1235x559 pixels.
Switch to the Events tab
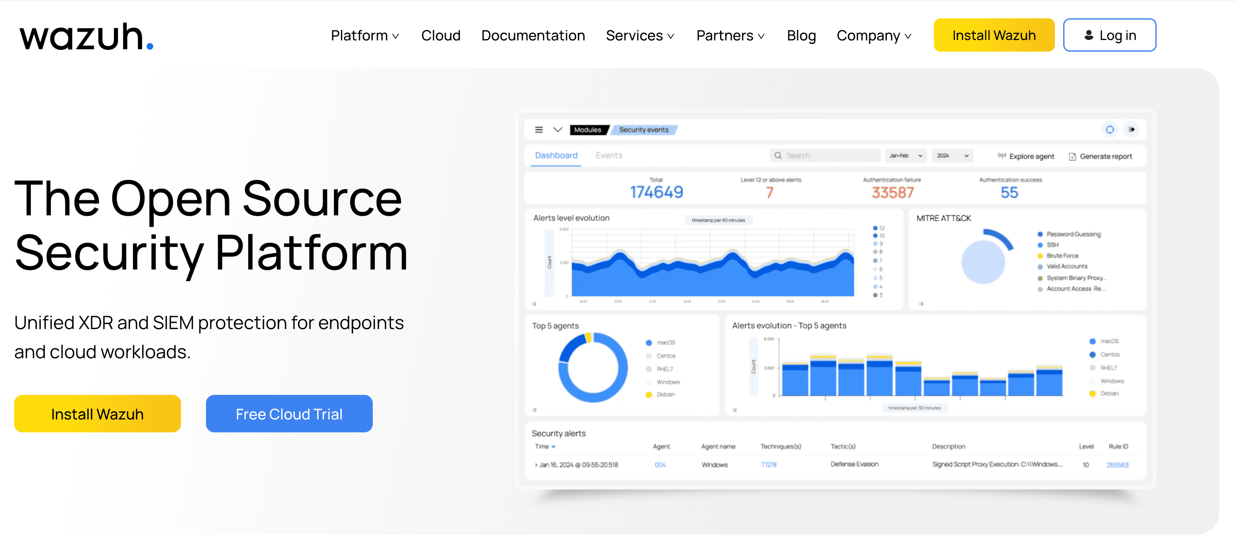pyautogui.click(x=609, y=156)
